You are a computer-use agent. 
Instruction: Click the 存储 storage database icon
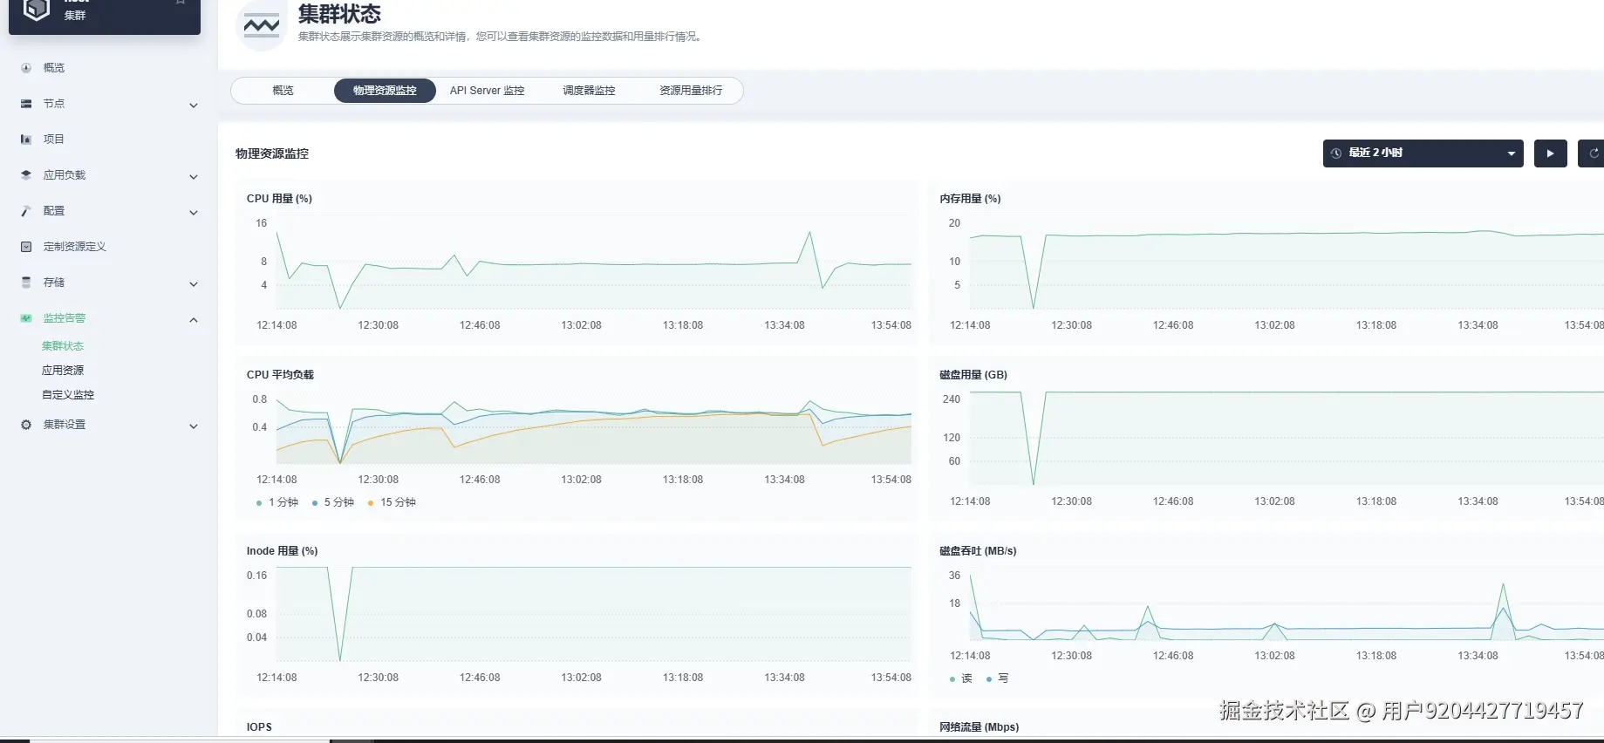(26, 283)
